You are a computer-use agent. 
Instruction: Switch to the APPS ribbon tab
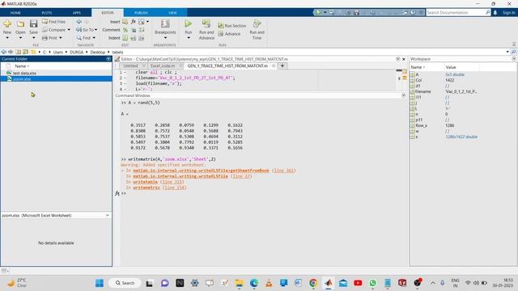coord(77,13)
